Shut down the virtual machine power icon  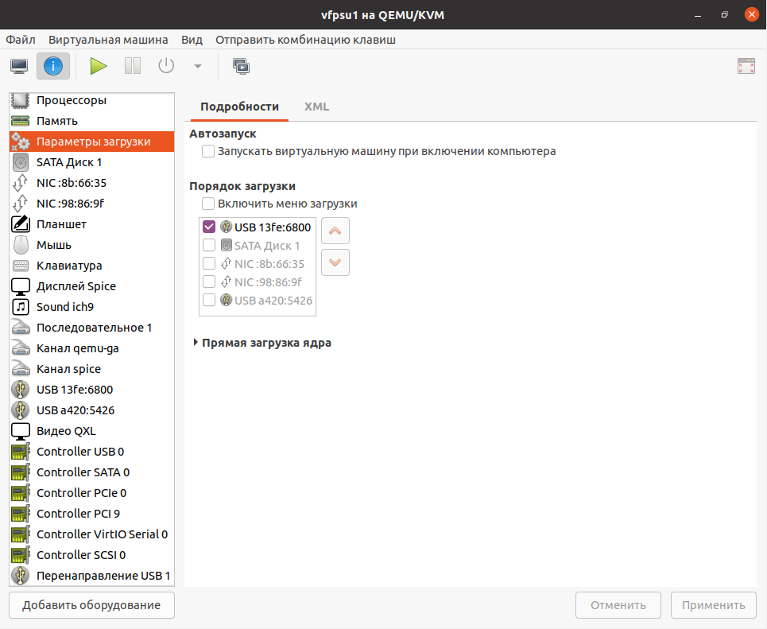(166, 66)
